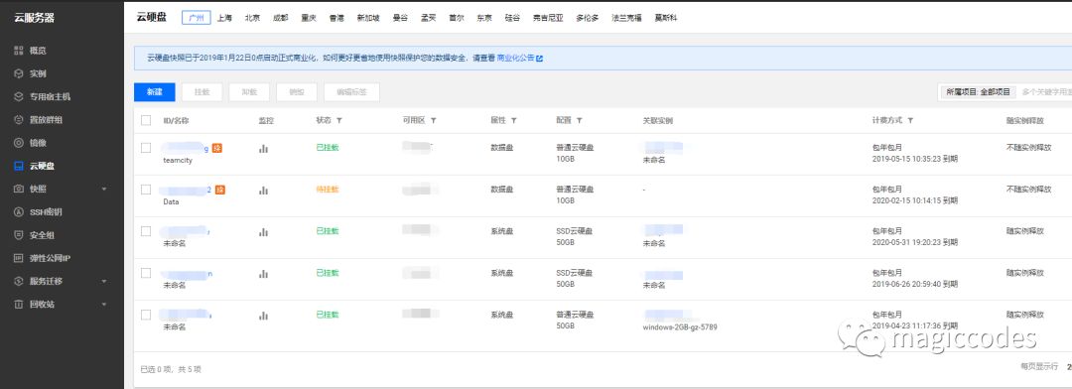The width and height of the screenshot is (1072, 389).
Task: Open the 配置 column filter funnel
Action: (x=579, y=120)
